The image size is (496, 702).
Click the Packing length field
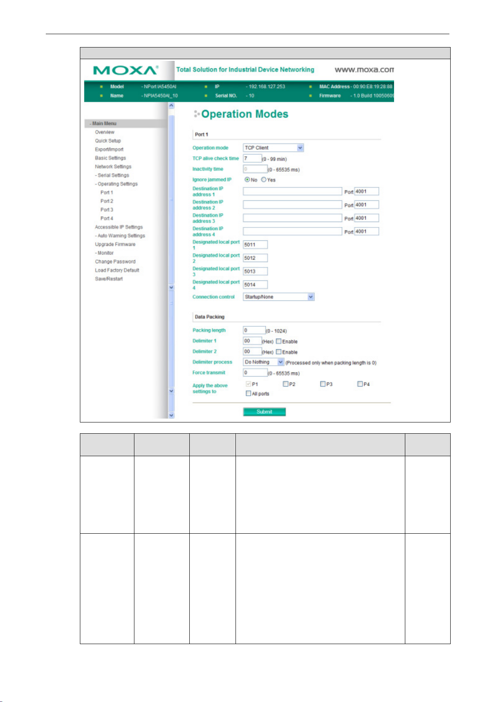click(x=254, y=330)
